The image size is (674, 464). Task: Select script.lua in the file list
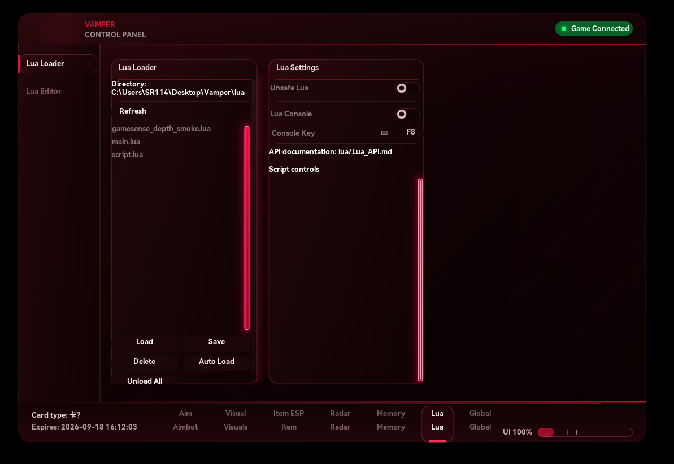(127, 154)
